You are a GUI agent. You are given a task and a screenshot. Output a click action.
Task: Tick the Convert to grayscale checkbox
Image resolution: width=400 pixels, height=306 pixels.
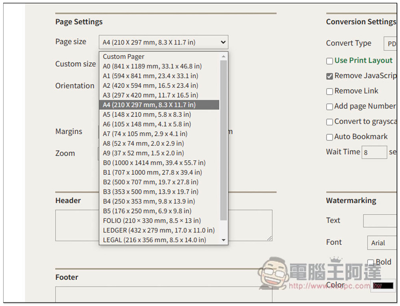[330, 122]
